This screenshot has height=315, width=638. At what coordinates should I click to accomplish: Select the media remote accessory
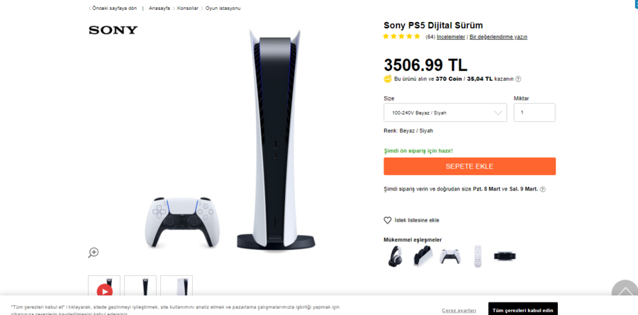[477, 256]
